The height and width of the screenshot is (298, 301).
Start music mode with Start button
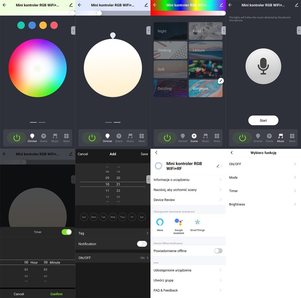(263, 120)
